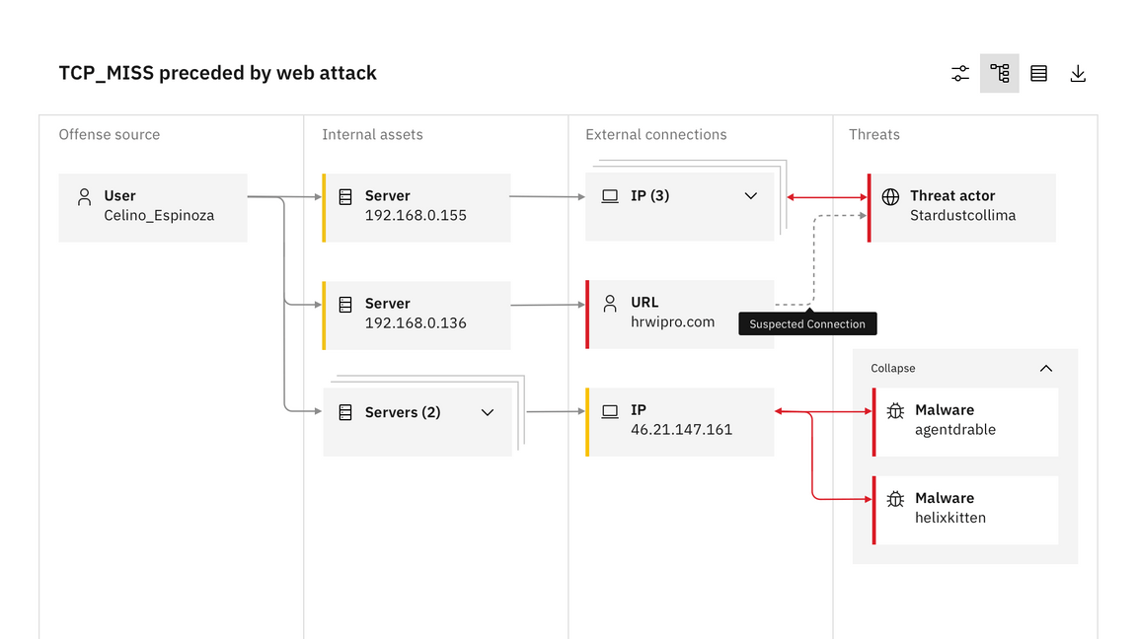Image resolution: width=1137 pixels, height=639 pixels.
Task: Click the globe icon on the Threat actor node
Action: coord(890,196)
